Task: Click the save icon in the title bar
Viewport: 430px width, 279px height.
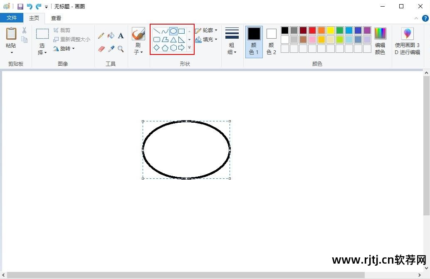Action: (20, 6)
